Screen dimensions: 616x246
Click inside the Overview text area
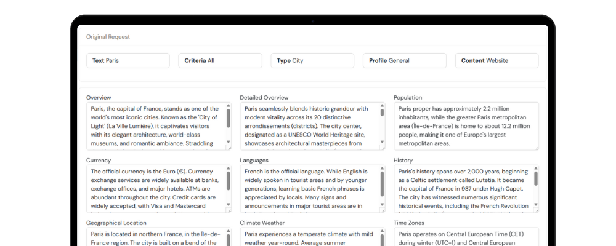click(154, 126)
